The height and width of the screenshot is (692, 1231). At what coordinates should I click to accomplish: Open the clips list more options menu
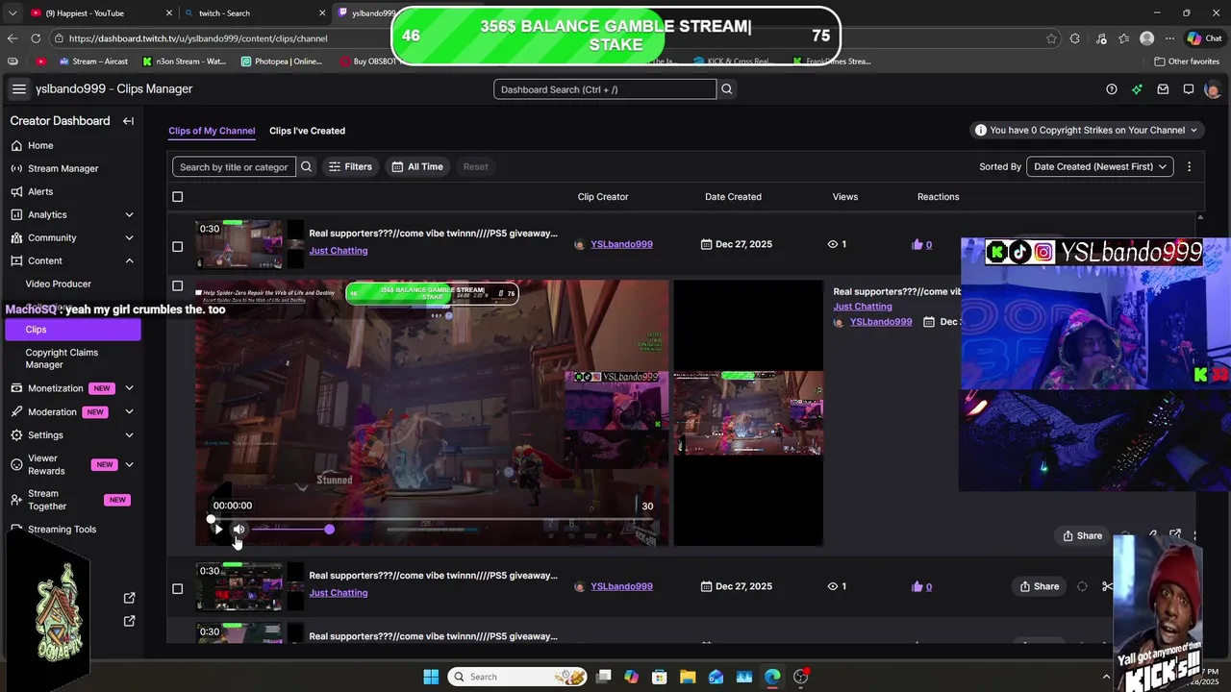(x=1189, y=166)
